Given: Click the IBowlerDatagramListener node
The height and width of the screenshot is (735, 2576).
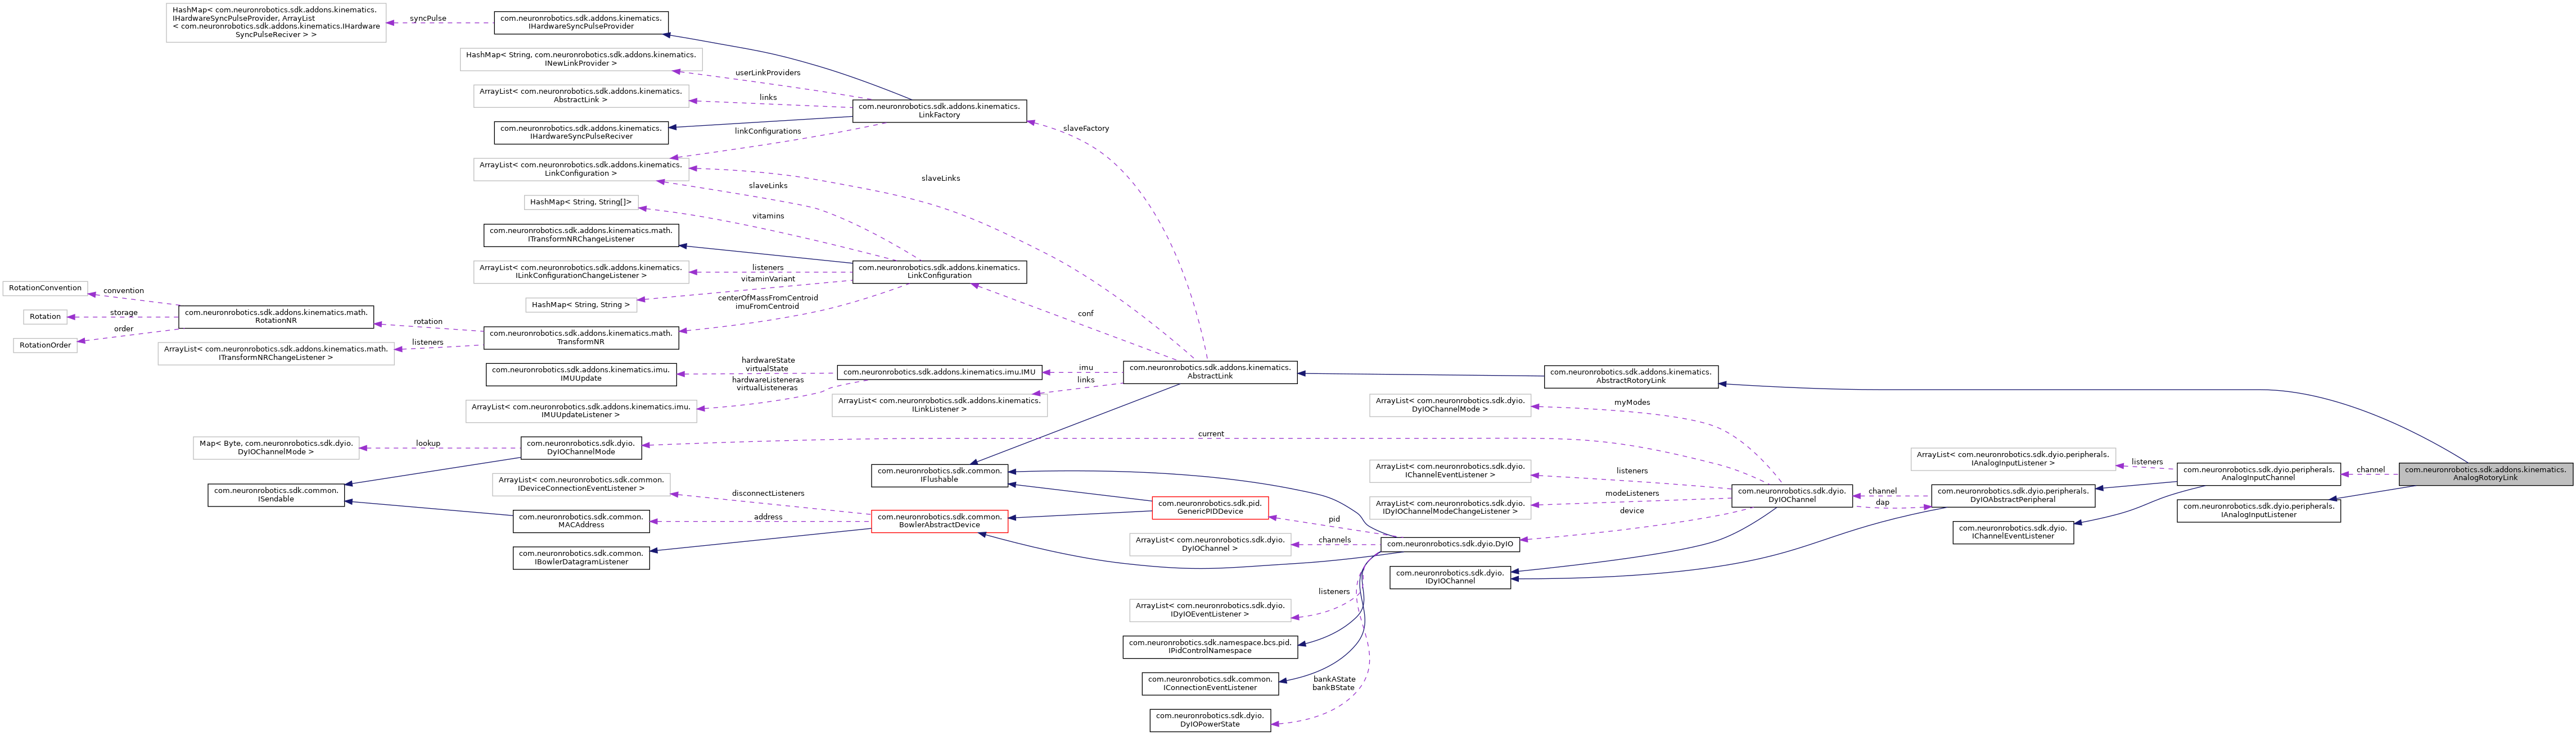Looking at the screenshot, I should point(581,558).
